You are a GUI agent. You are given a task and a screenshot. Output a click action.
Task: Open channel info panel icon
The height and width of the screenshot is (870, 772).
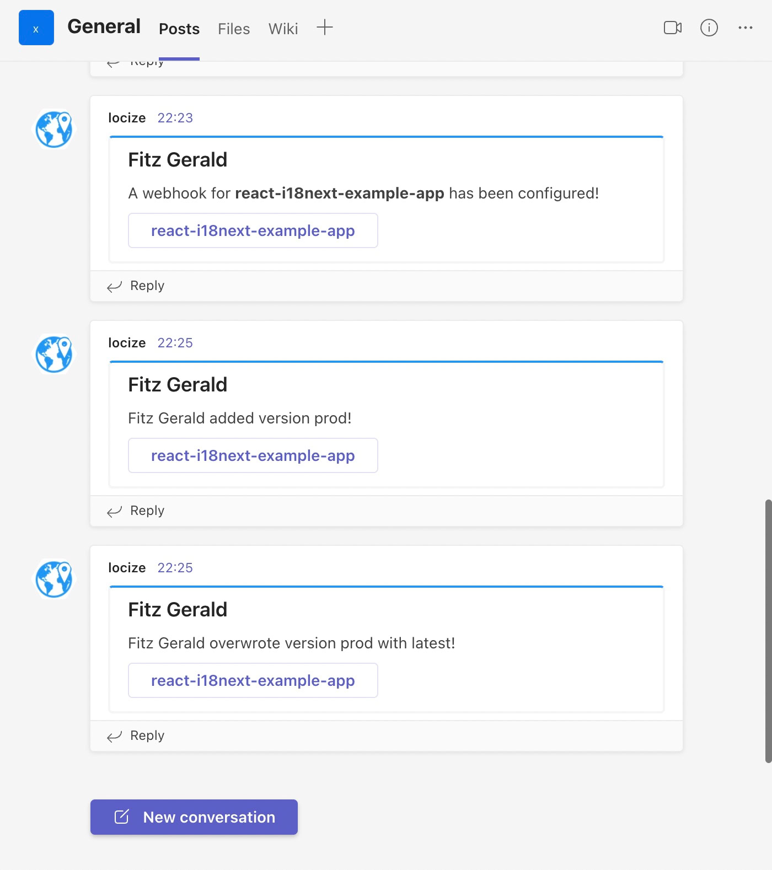pos(709,28)
